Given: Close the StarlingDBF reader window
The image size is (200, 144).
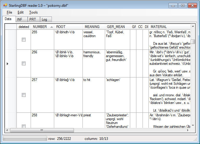Looking at the screenshot, I should (x=192, y=6).
